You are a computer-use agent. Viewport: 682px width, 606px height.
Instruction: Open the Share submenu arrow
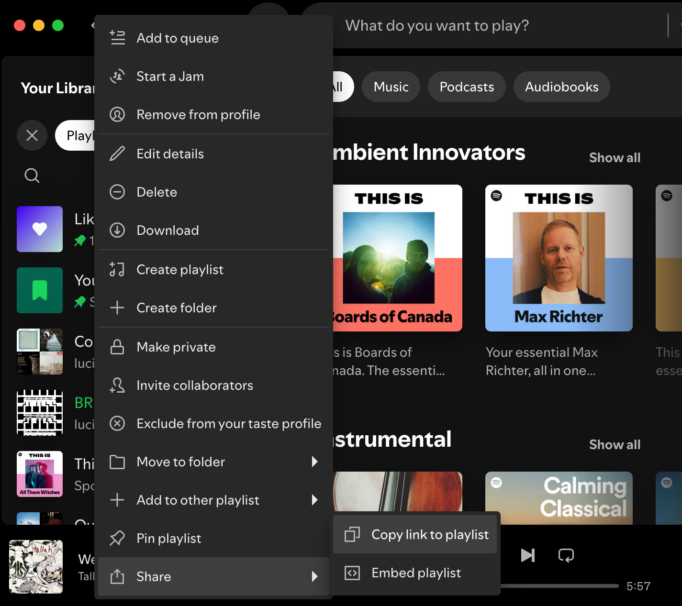(314, 576)
